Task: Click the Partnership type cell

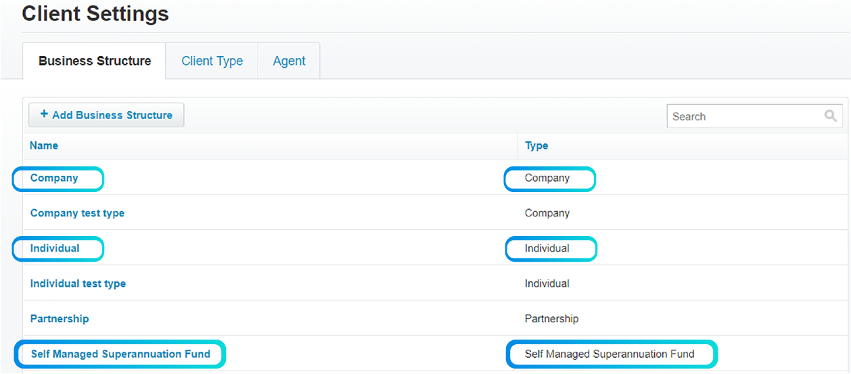Action: point(551,319)
